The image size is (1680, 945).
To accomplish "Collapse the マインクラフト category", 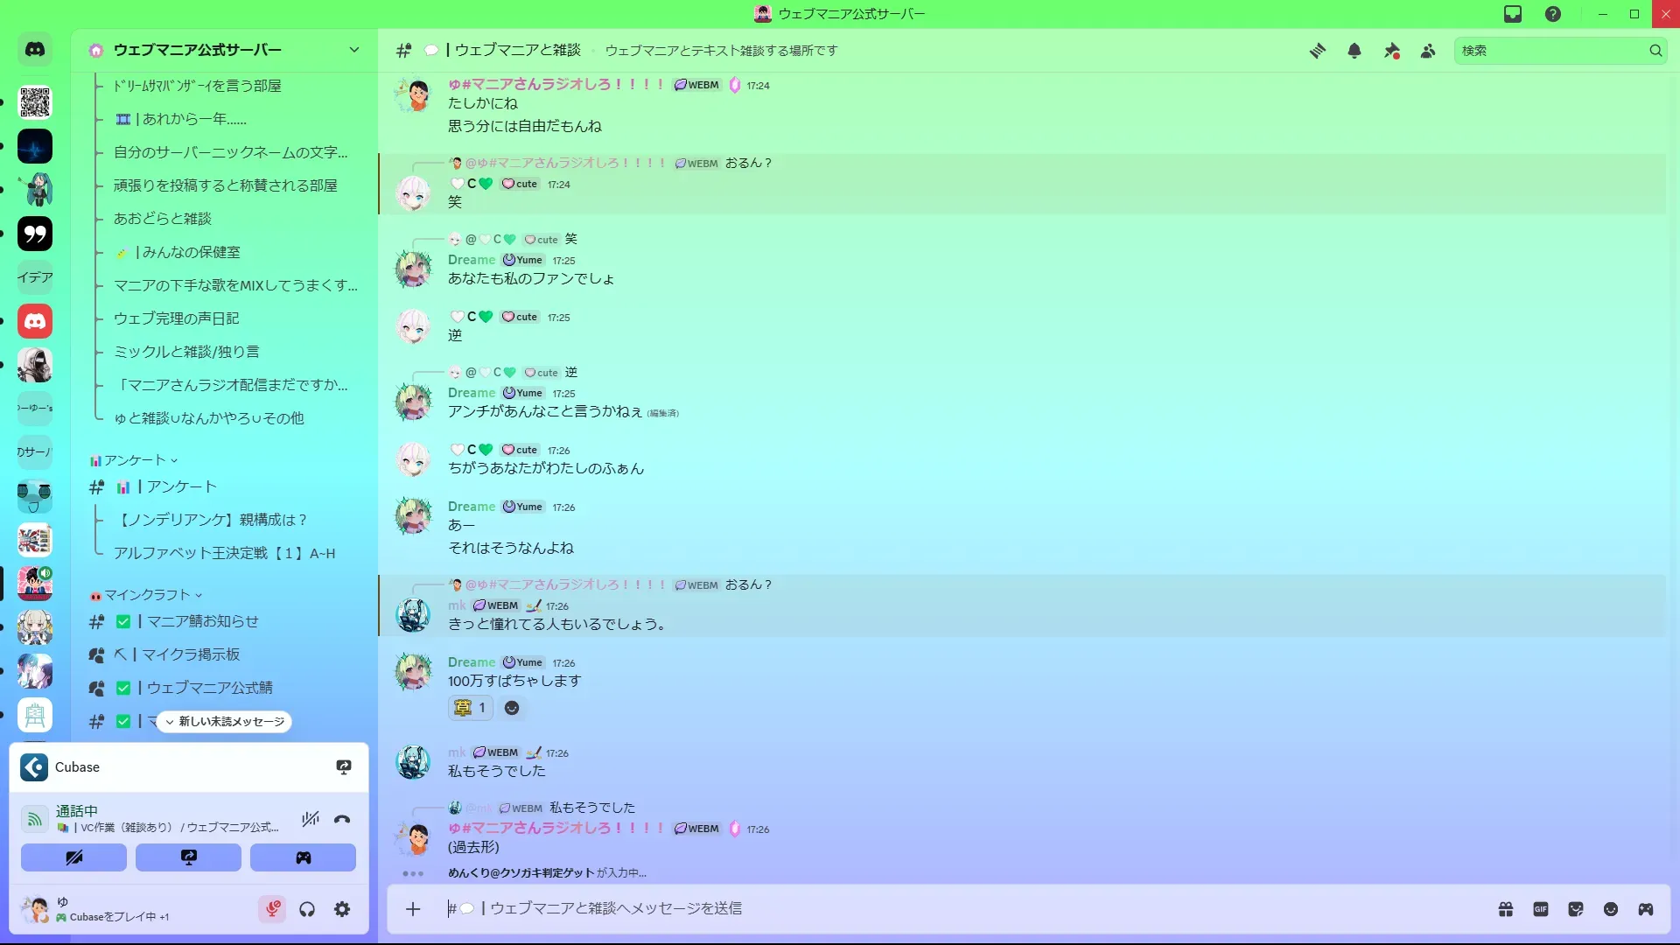I will (x=146, y=595).
